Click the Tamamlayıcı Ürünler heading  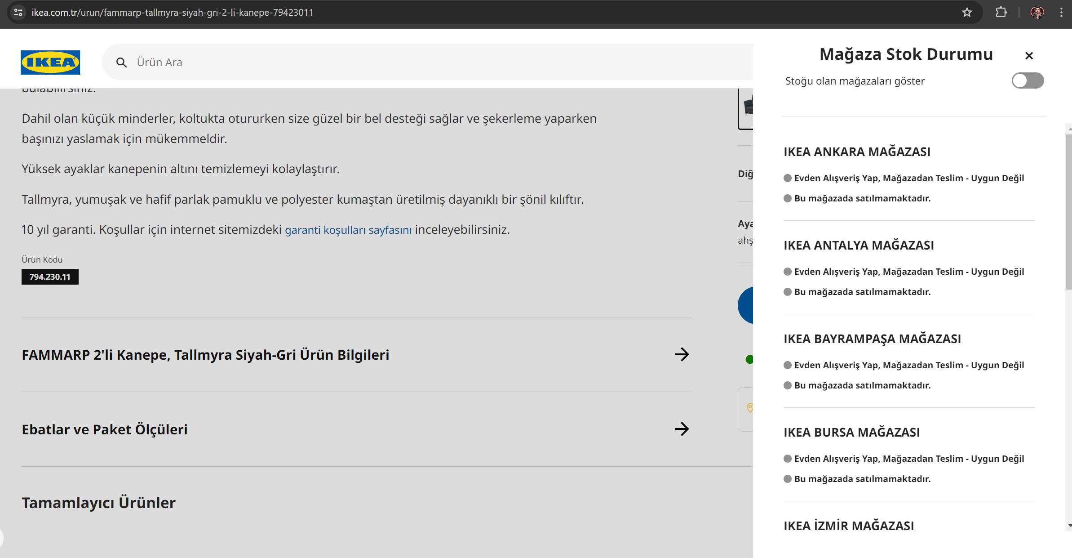coord(98,503)
